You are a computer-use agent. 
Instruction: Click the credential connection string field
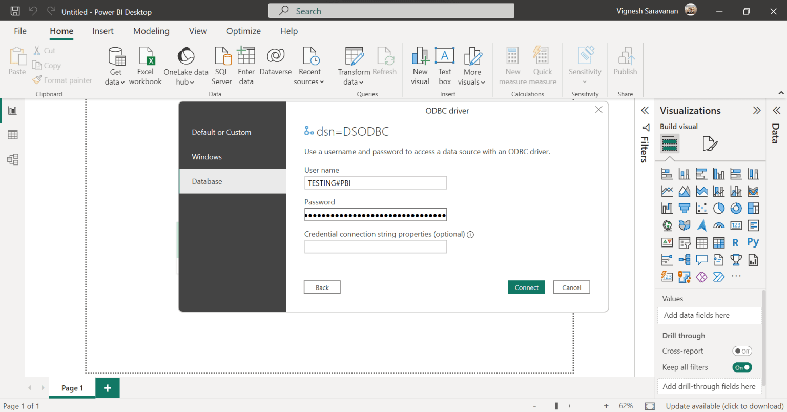click(x=376, y=246)
